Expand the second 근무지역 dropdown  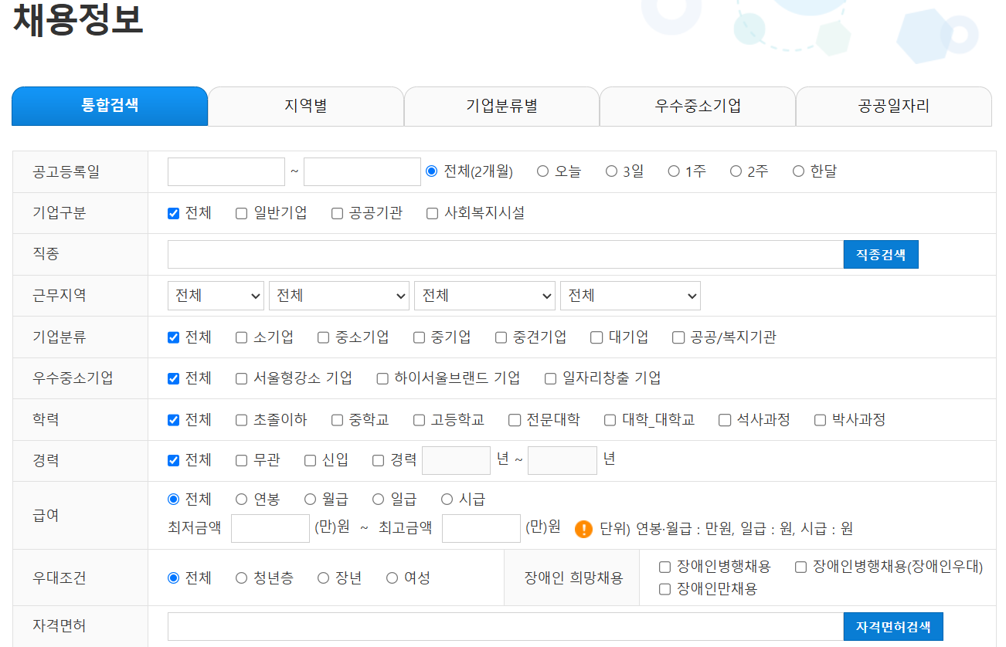[x=338, y=295]
